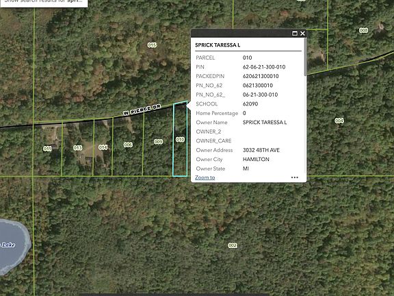Click the popup's vertical scrollbar

pos(305,57)
